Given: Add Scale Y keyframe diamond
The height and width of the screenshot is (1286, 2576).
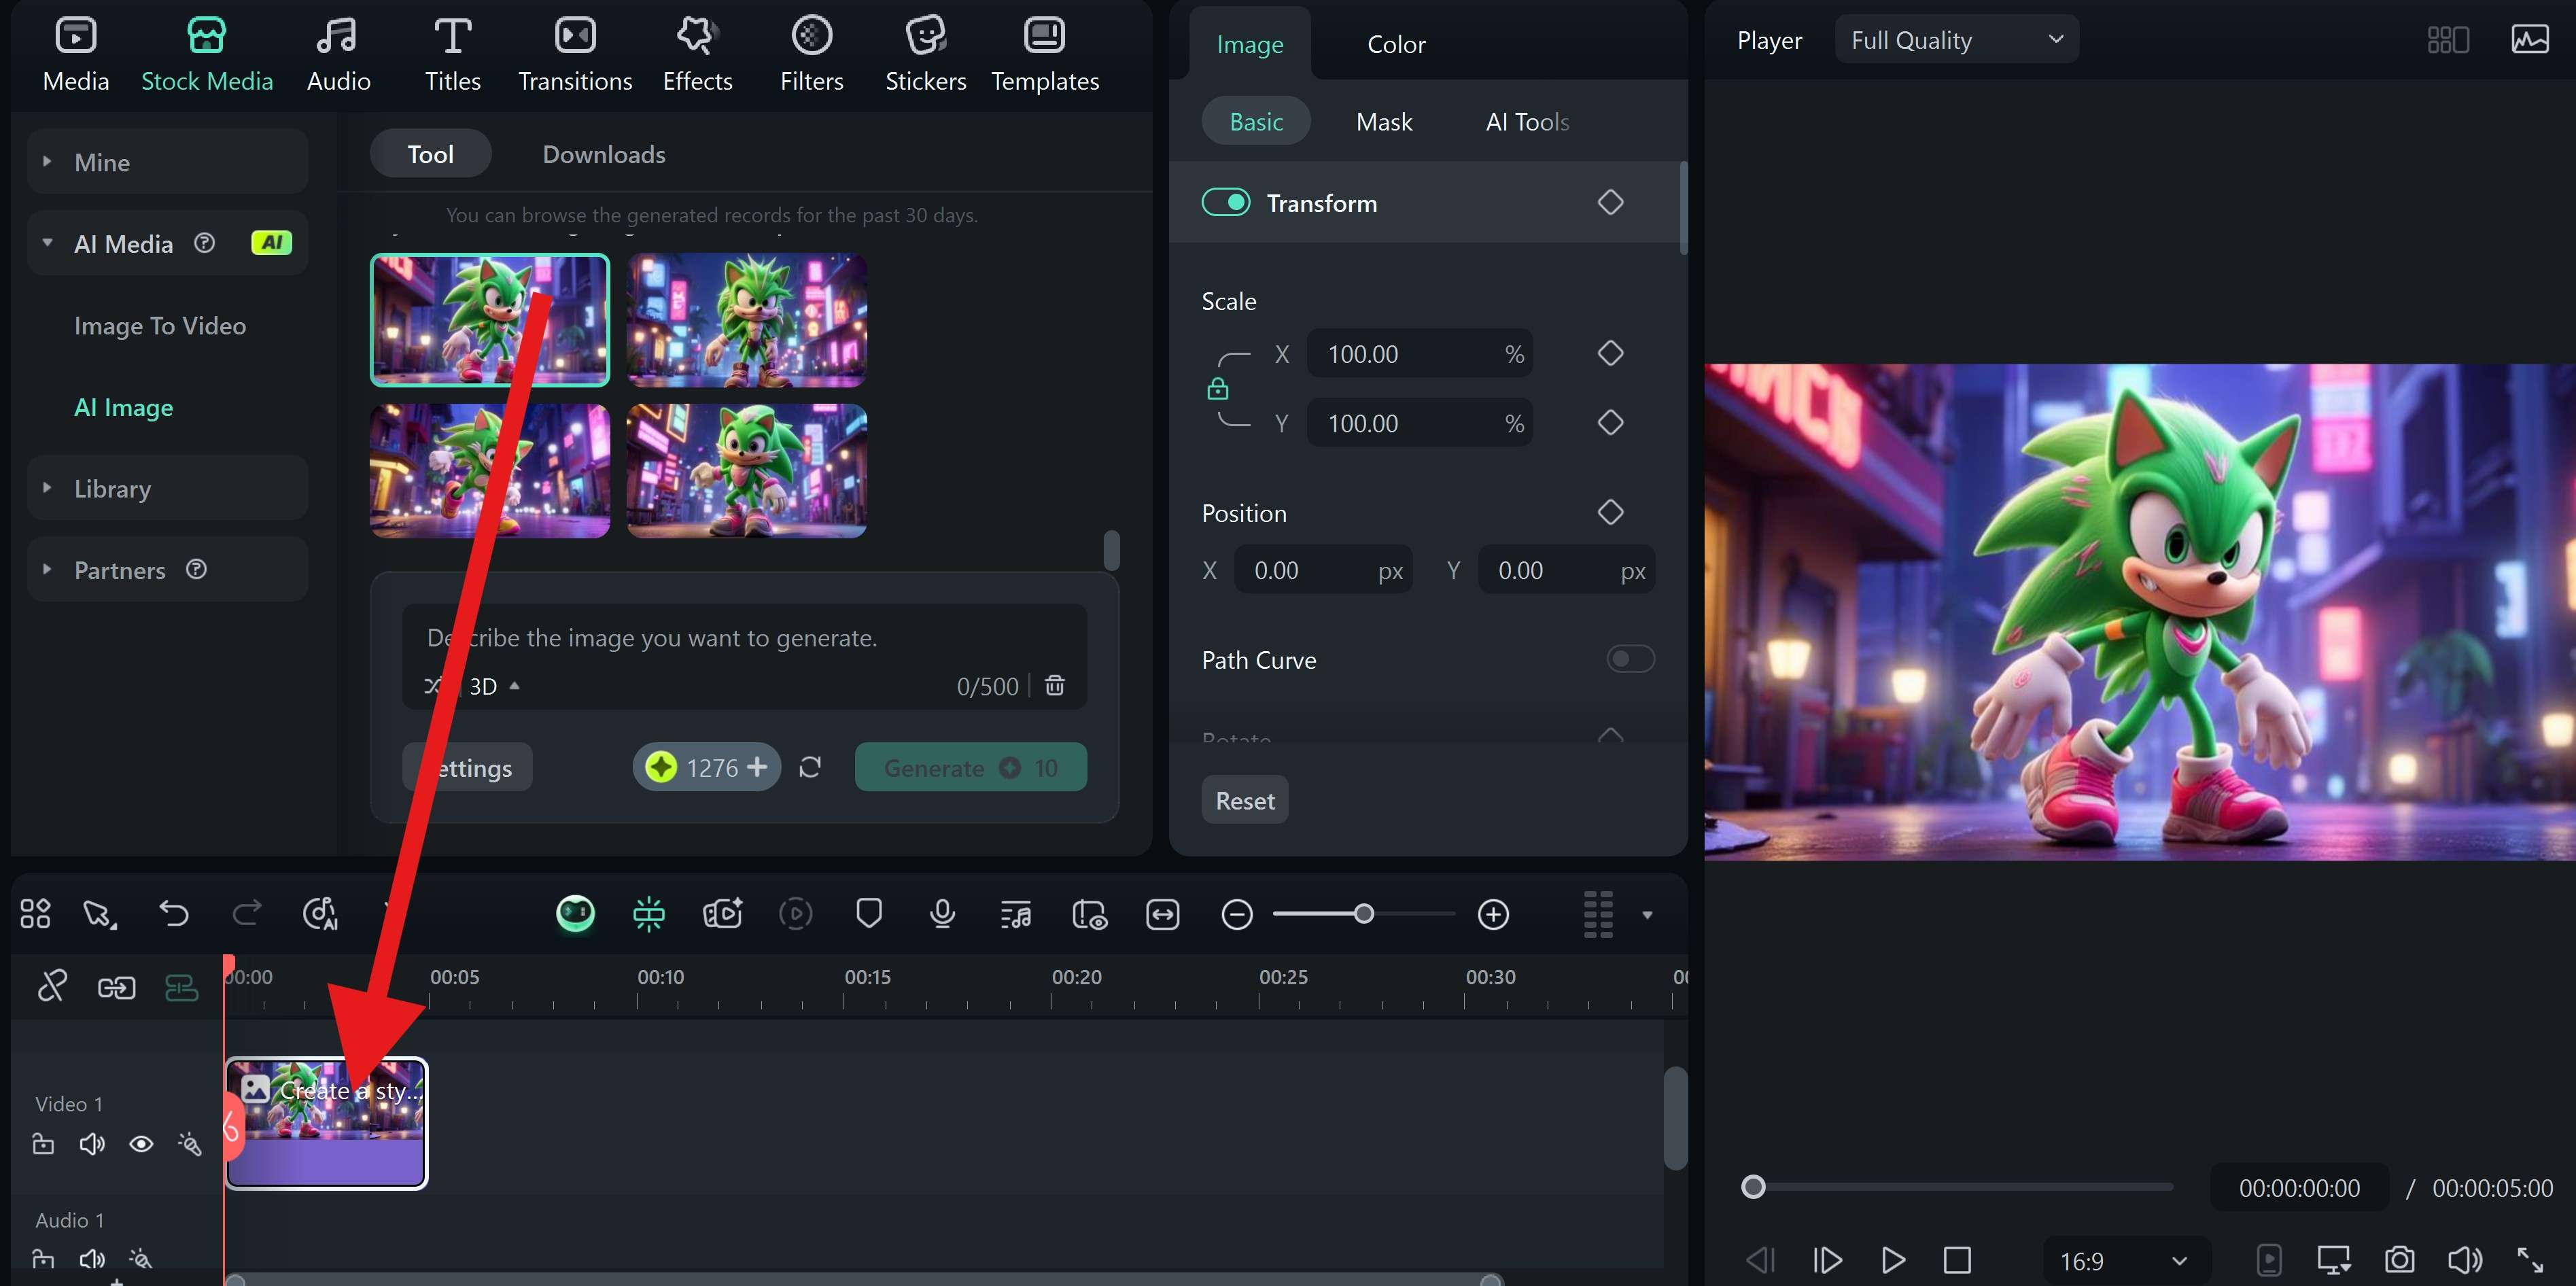Looking at the screenshot, I should (1610, 422).
